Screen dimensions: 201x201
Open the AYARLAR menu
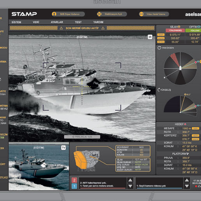(57, 22)
